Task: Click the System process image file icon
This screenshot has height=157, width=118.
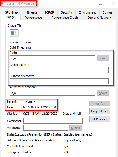Action: [x=14, y=33]
